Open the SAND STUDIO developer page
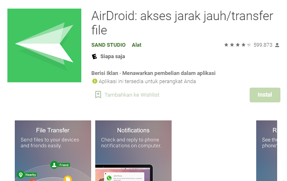The width and height of the screenshot is (287, 181). [x=108, y=45]
